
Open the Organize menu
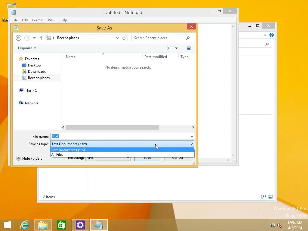click(27, 48)
